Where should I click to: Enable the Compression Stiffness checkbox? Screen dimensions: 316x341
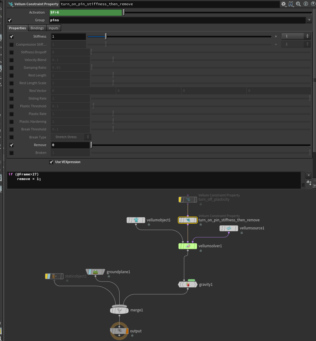click(11, 44)
